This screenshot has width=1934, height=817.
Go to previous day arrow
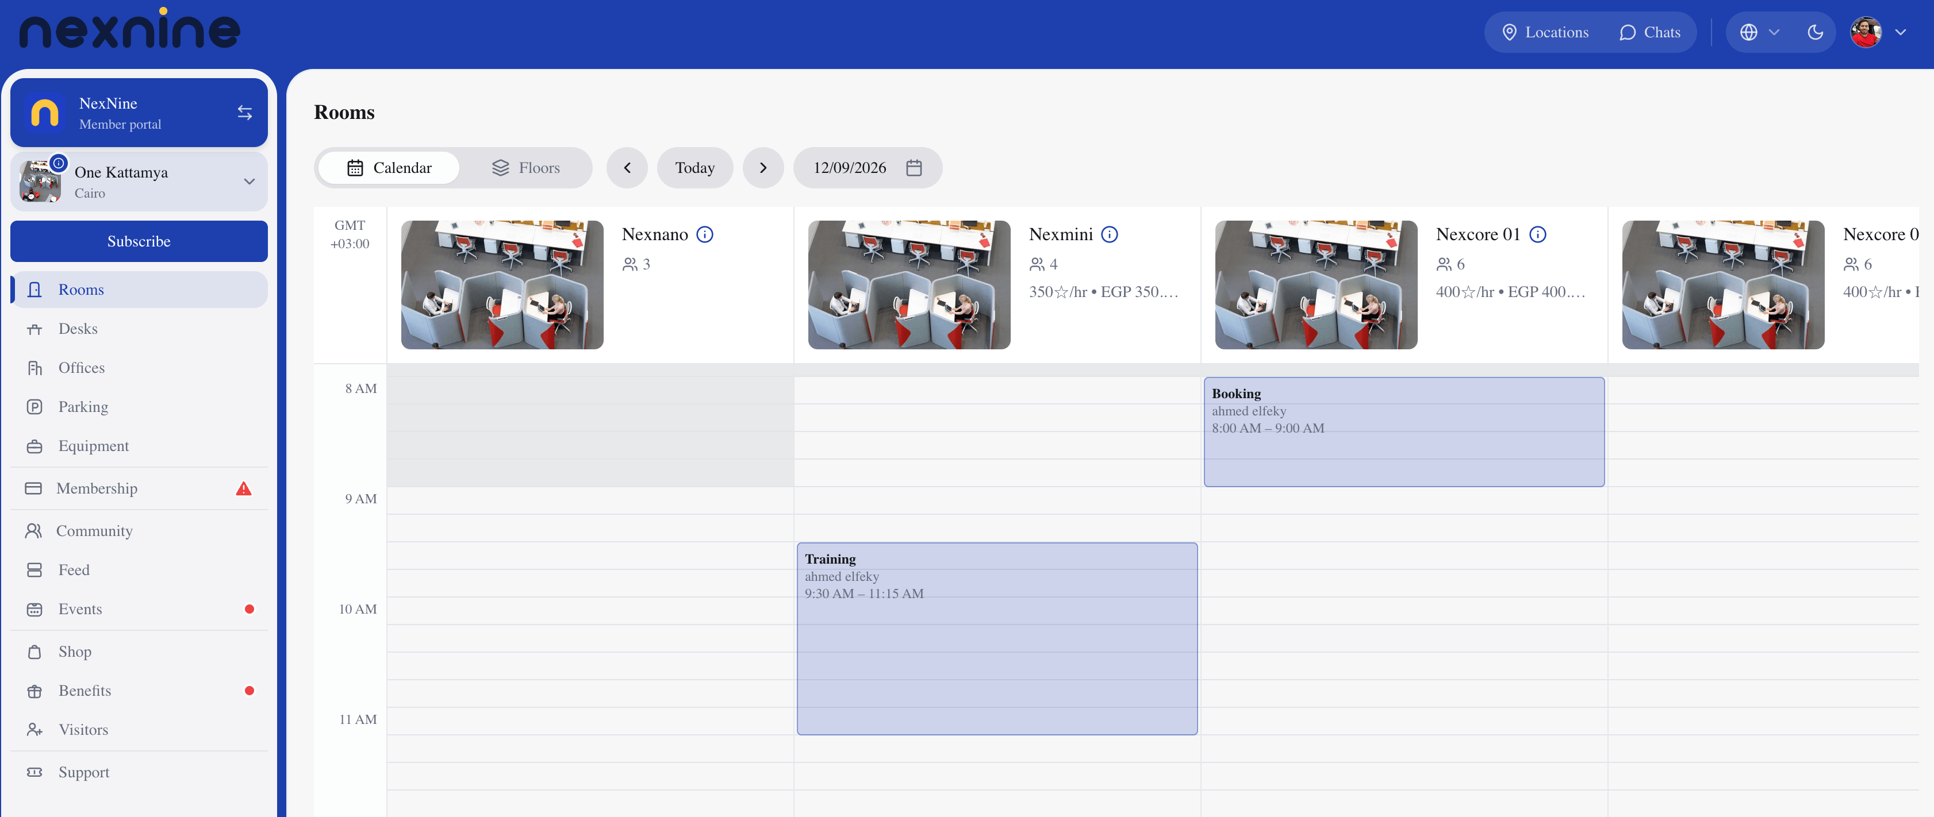coord(627,168)
